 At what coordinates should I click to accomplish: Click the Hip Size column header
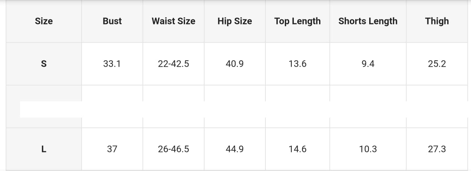[x=235, y=21]
